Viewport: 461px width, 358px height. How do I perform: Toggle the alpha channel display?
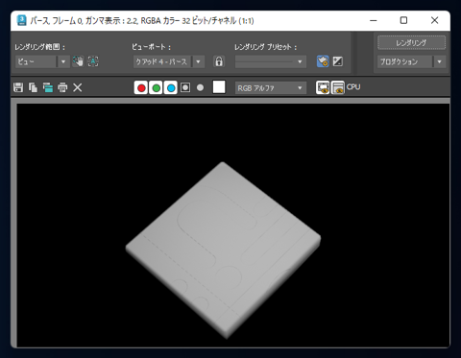185,87
